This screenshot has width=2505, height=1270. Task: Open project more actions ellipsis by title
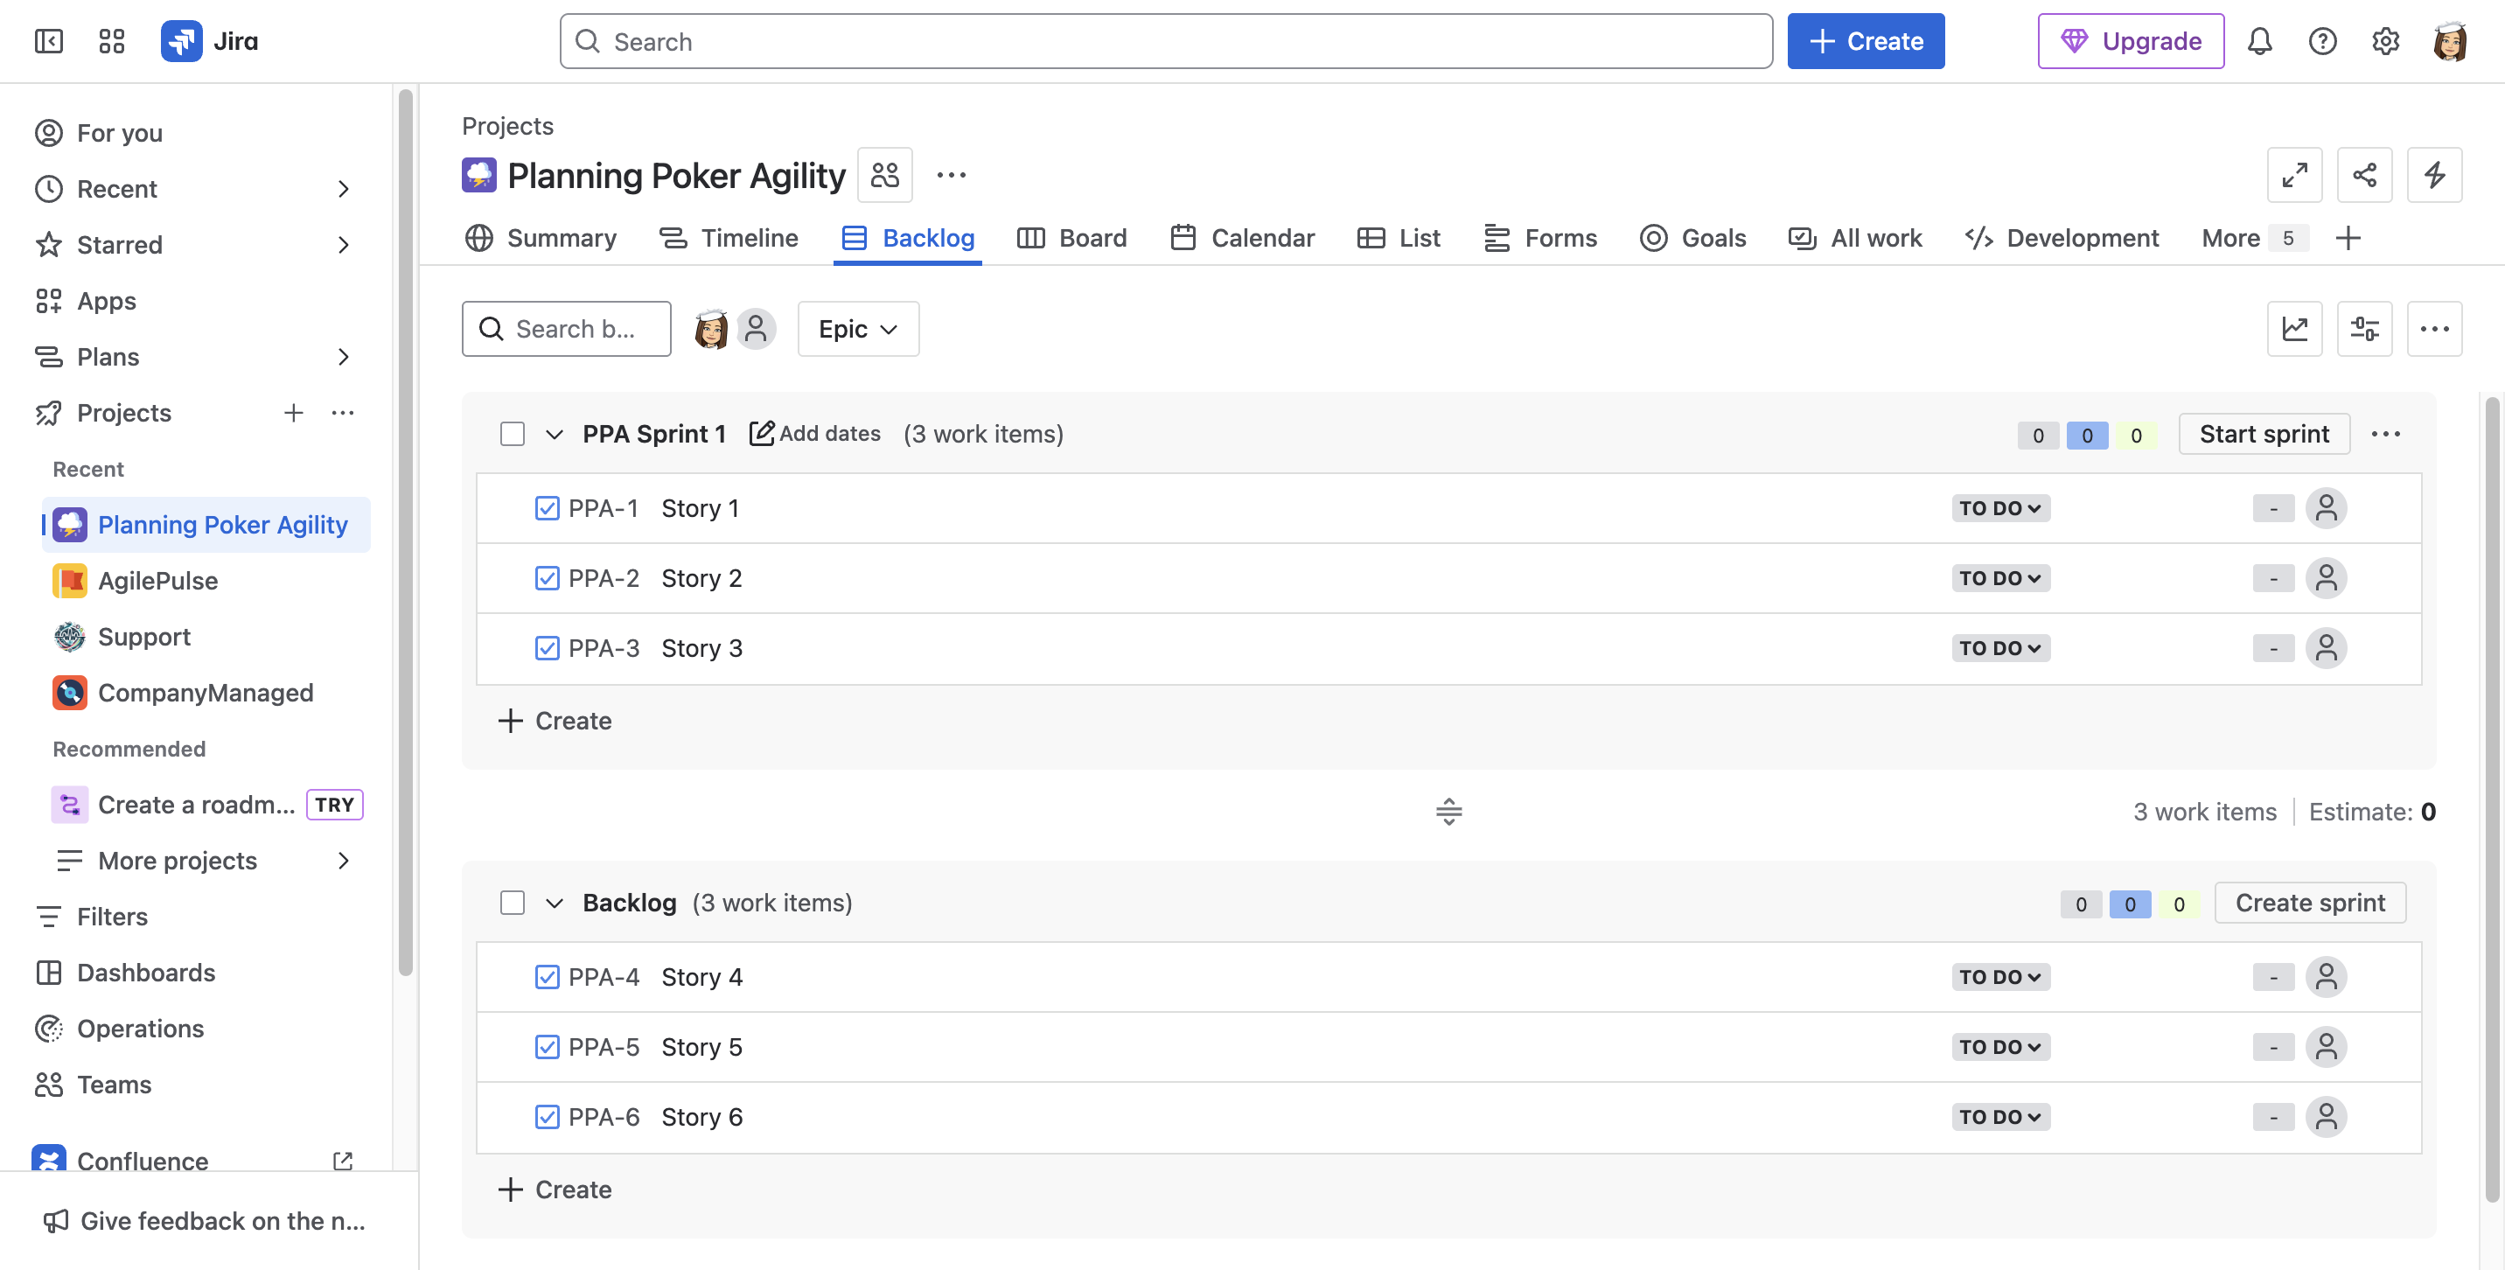(951, 175)
